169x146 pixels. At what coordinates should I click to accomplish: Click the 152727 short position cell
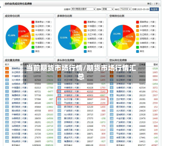tap(142, 69)
